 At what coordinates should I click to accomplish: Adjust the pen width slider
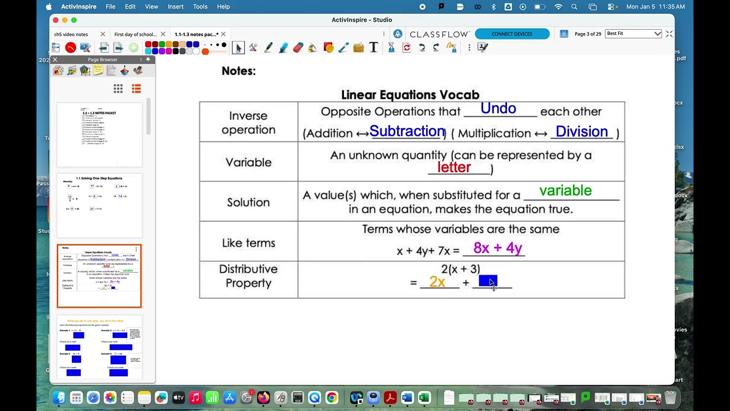tap(214, 51)
